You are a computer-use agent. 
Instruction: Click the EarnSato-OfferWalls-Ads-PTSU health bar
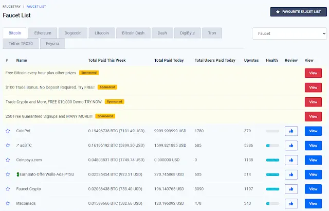point(272,174)
